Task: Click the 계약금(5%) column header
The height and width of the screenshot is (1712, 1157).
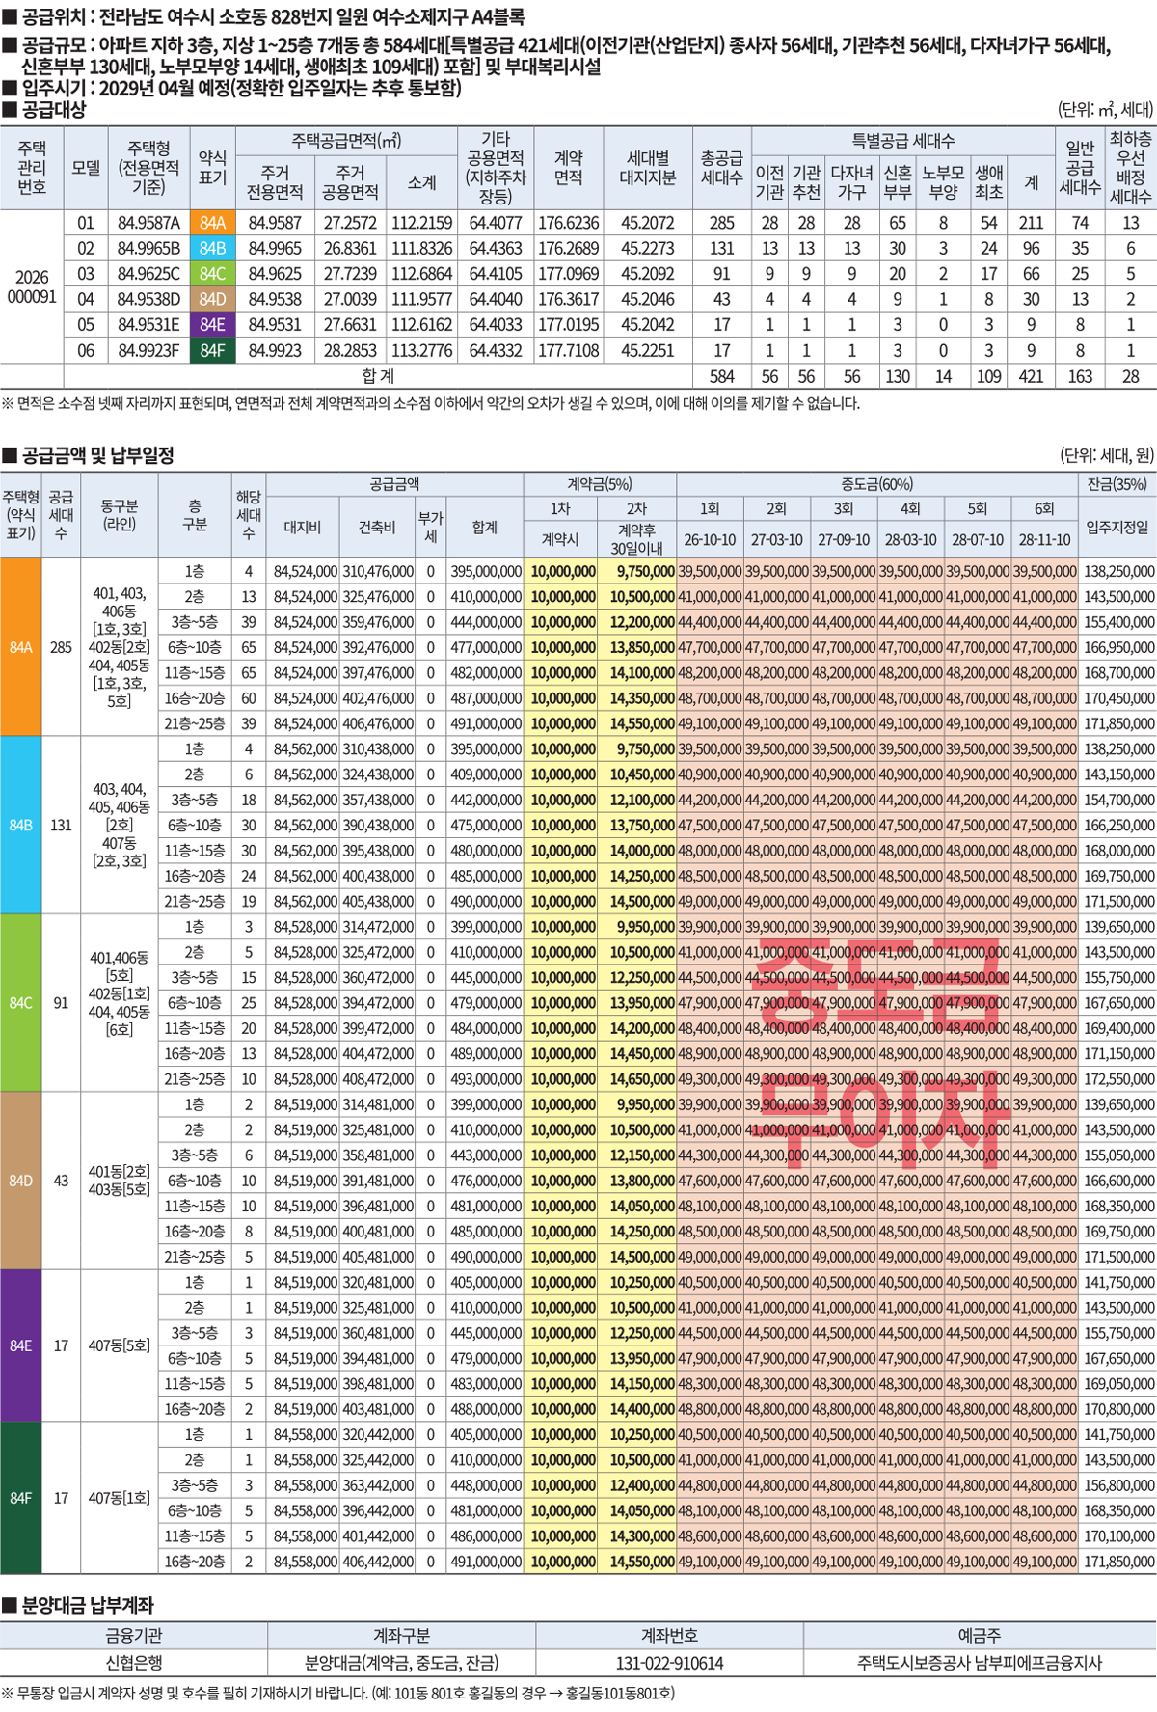Action: (x=599, y=484)
